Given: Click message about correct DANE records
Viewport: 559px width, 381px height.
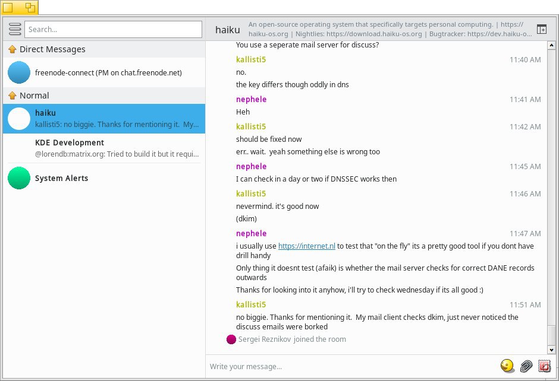Looking at the screenshot, I should pos(385,272).
